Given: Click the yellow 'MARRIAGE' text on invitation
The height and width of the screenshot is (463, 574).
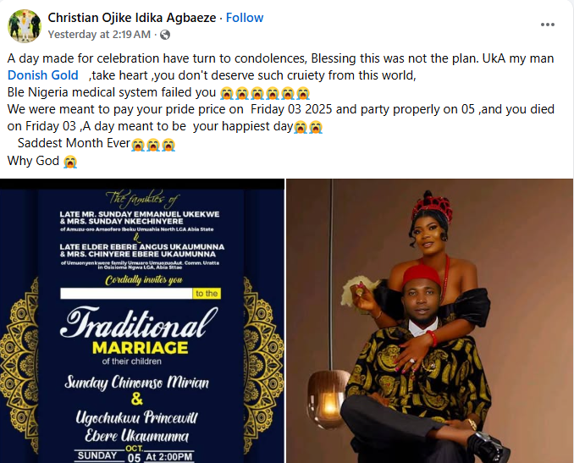Looking at the screenshot, I should [x=141, y=348].
